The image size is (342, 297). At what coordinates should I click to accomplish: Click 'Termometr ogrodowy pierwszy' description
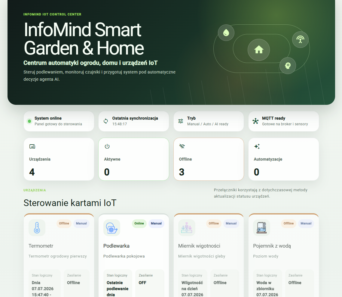point(58,256)
